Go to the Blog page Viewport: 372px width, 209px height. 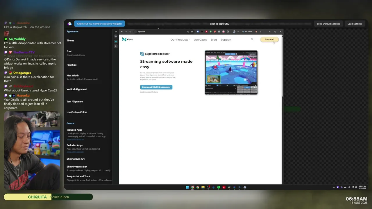[x=214, y=40]
